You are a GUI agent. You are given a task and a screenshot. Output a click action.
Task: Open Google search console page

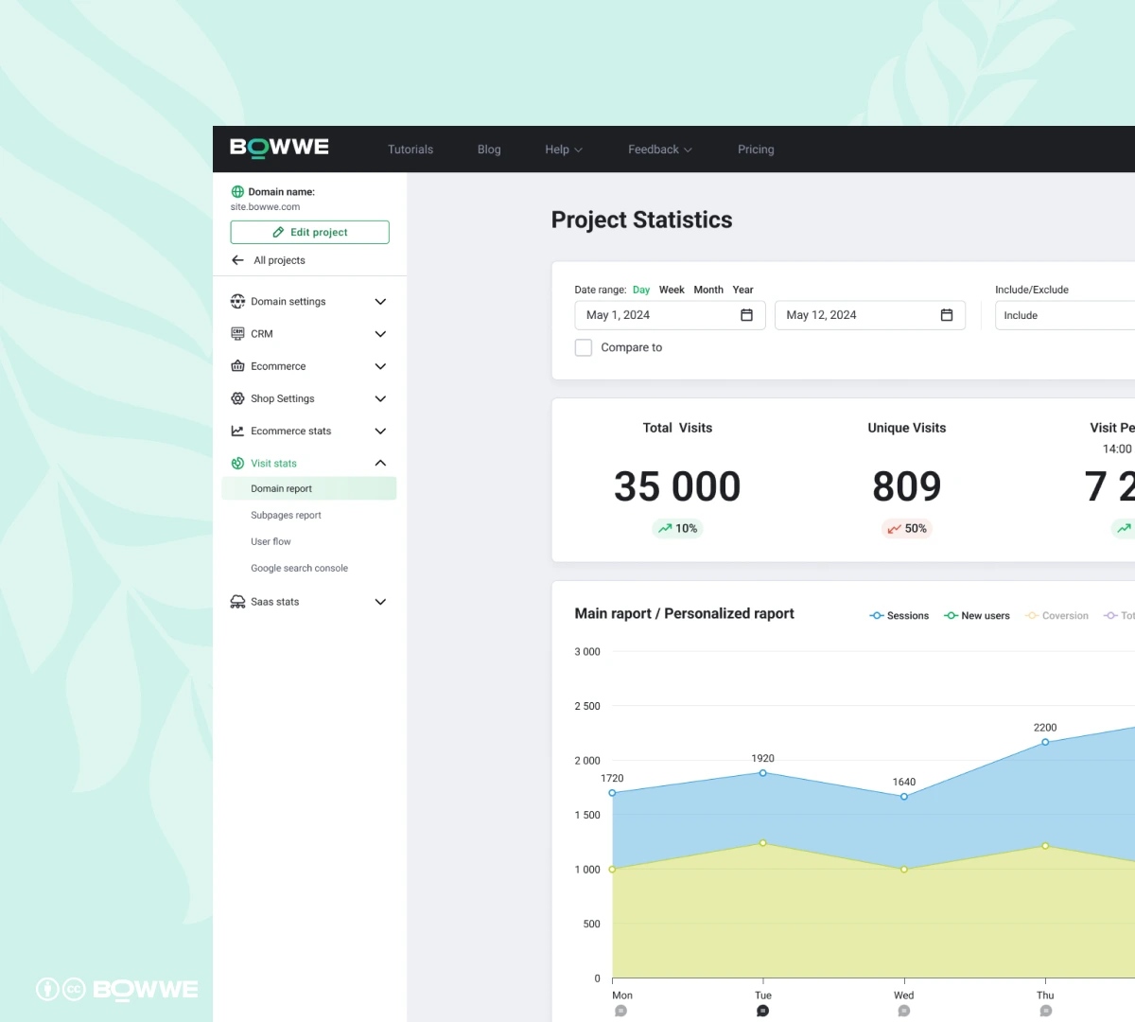click(299, 568)
